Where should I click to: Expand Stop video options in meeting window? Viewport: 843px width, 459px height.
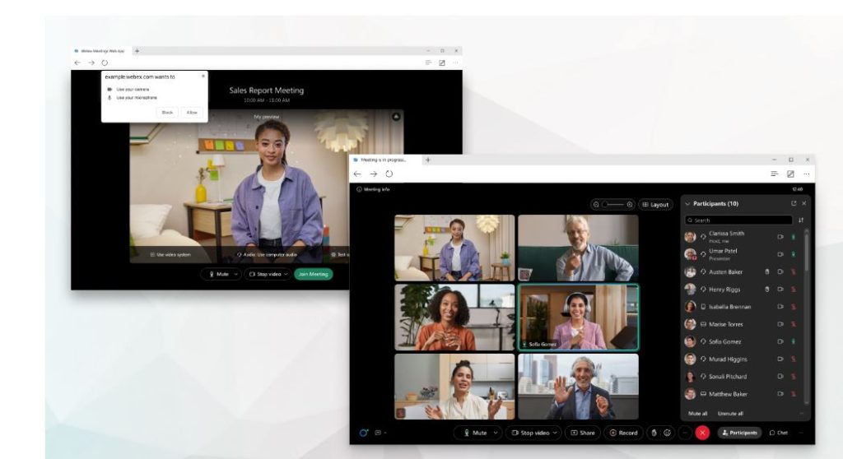point(556,433)
